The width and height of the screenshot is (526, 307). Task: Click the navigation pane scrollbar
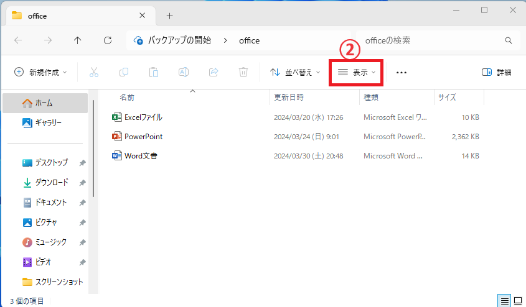[93, 149]
